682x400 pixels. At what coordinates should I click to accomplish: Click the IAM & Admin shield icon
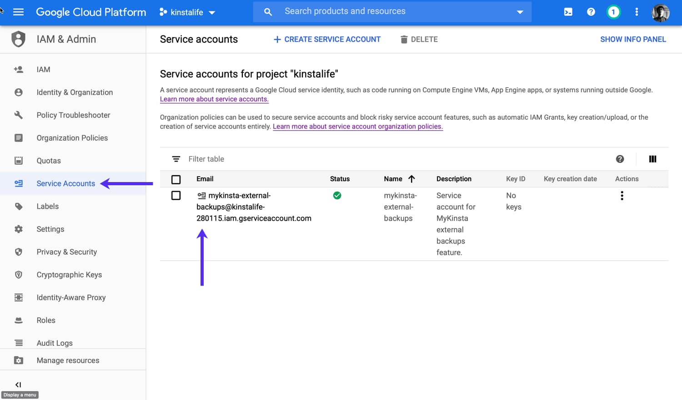point(18,39)
